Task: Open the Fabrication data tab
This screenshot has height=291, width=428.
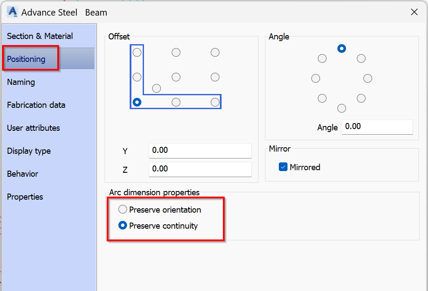Action: [x=36, y=105]
